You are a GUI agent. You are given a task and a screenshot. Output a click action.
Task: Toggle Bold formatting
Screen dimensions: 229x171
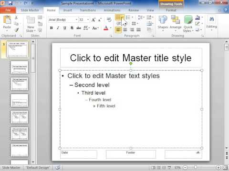click(52, 28)
